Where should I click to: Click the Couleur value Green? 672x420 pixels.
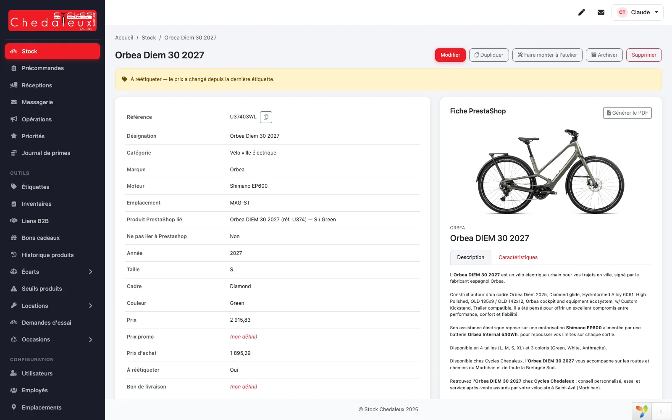237,303
